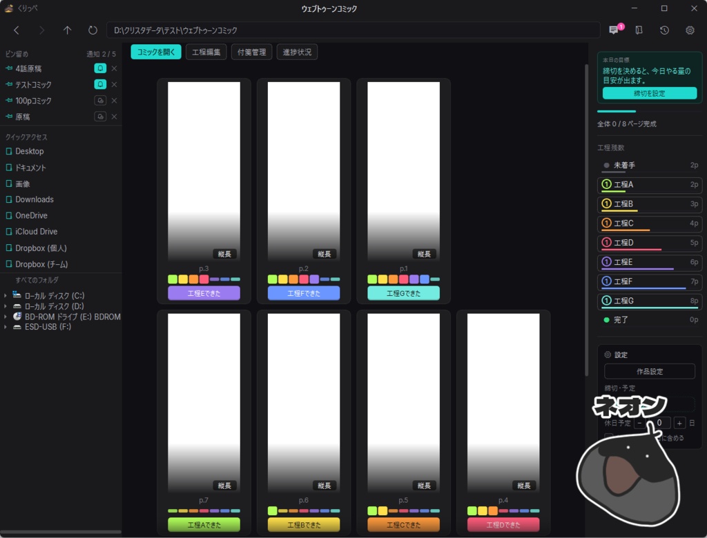
Task: Open the 工程編集 tab
Action: [206, 52]
